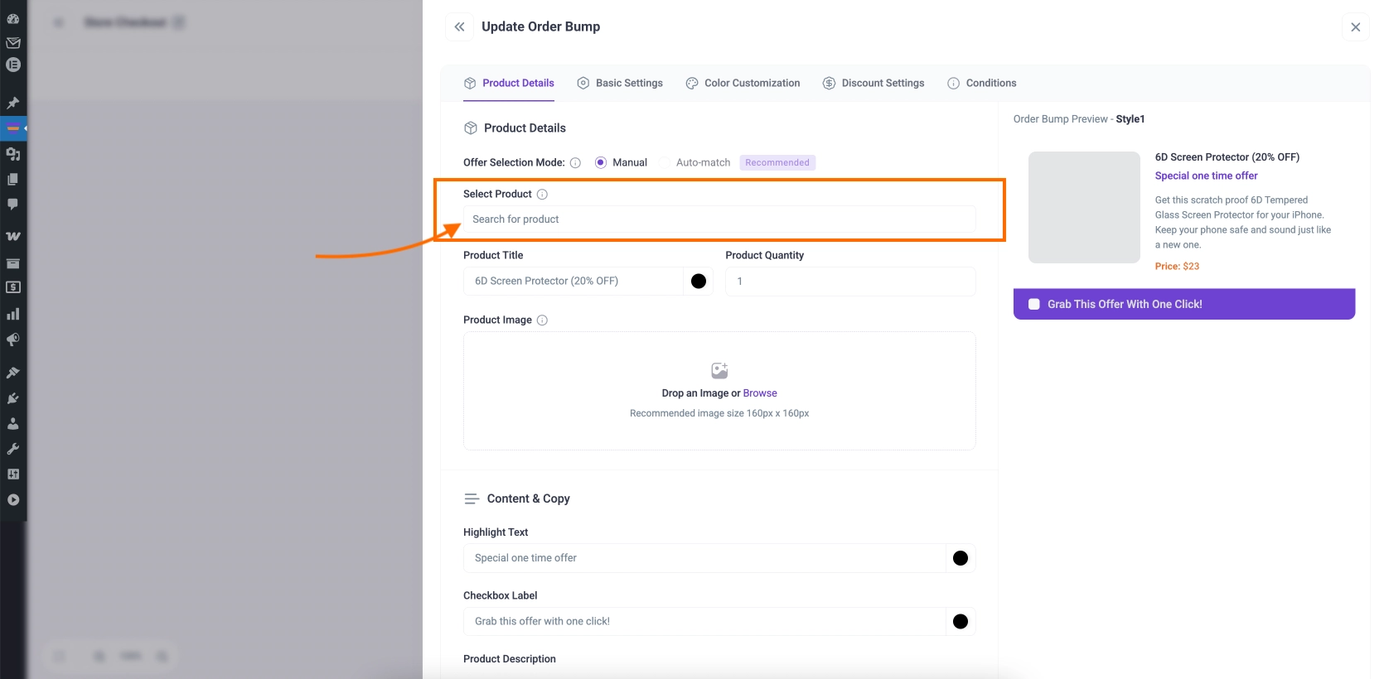Open Checkbox Label color picker swatch
The width and height of the screenshot is (1384, 679).
pos(961,622)
